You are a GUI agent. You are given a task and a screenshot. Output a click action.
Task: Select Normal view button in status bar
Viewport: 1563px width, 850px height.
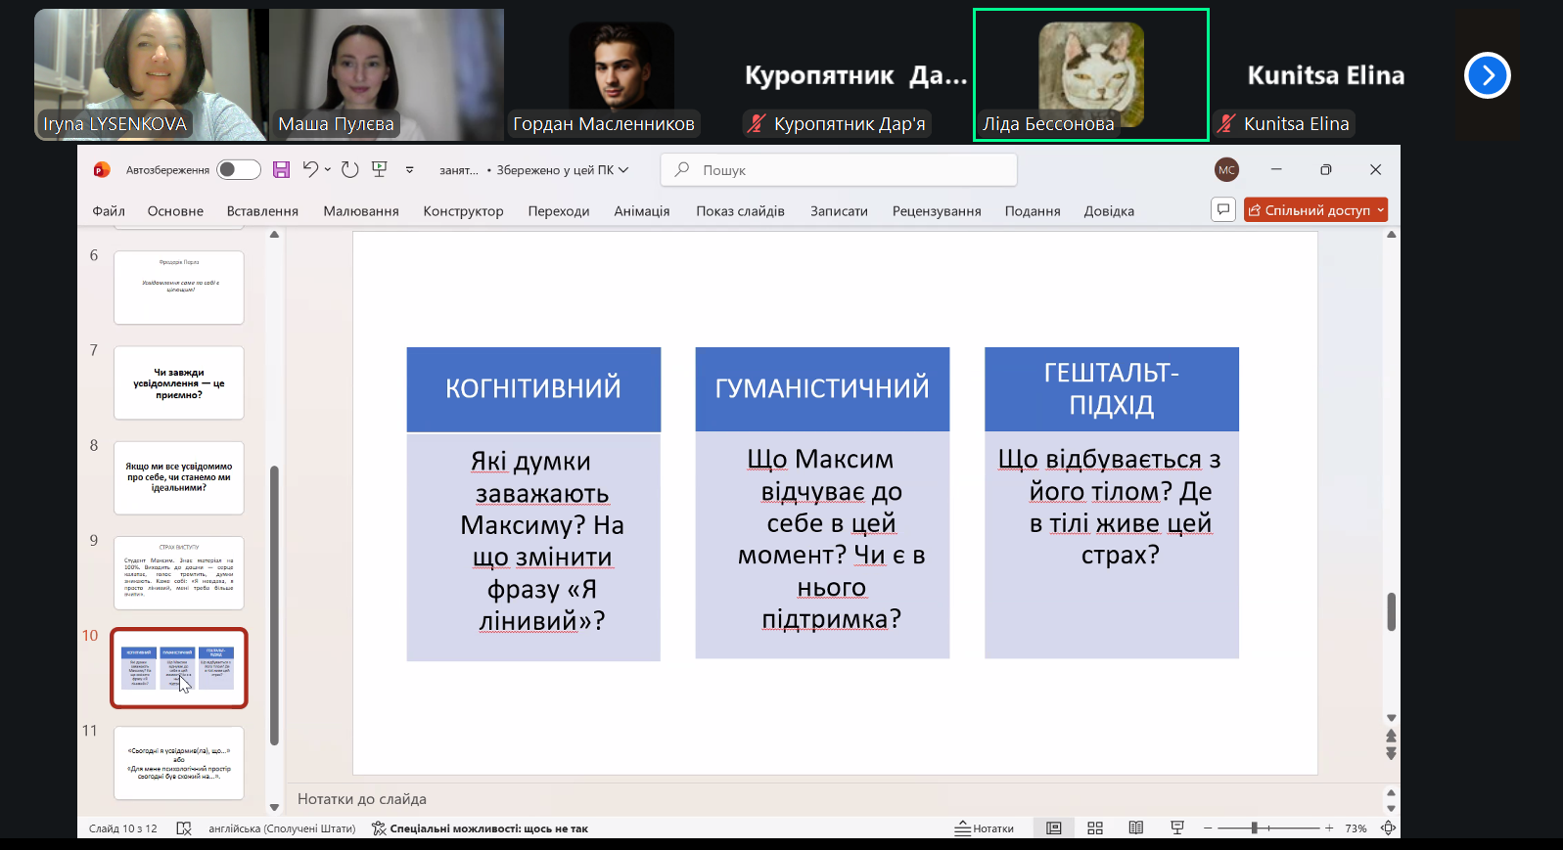pos(1054,828)
